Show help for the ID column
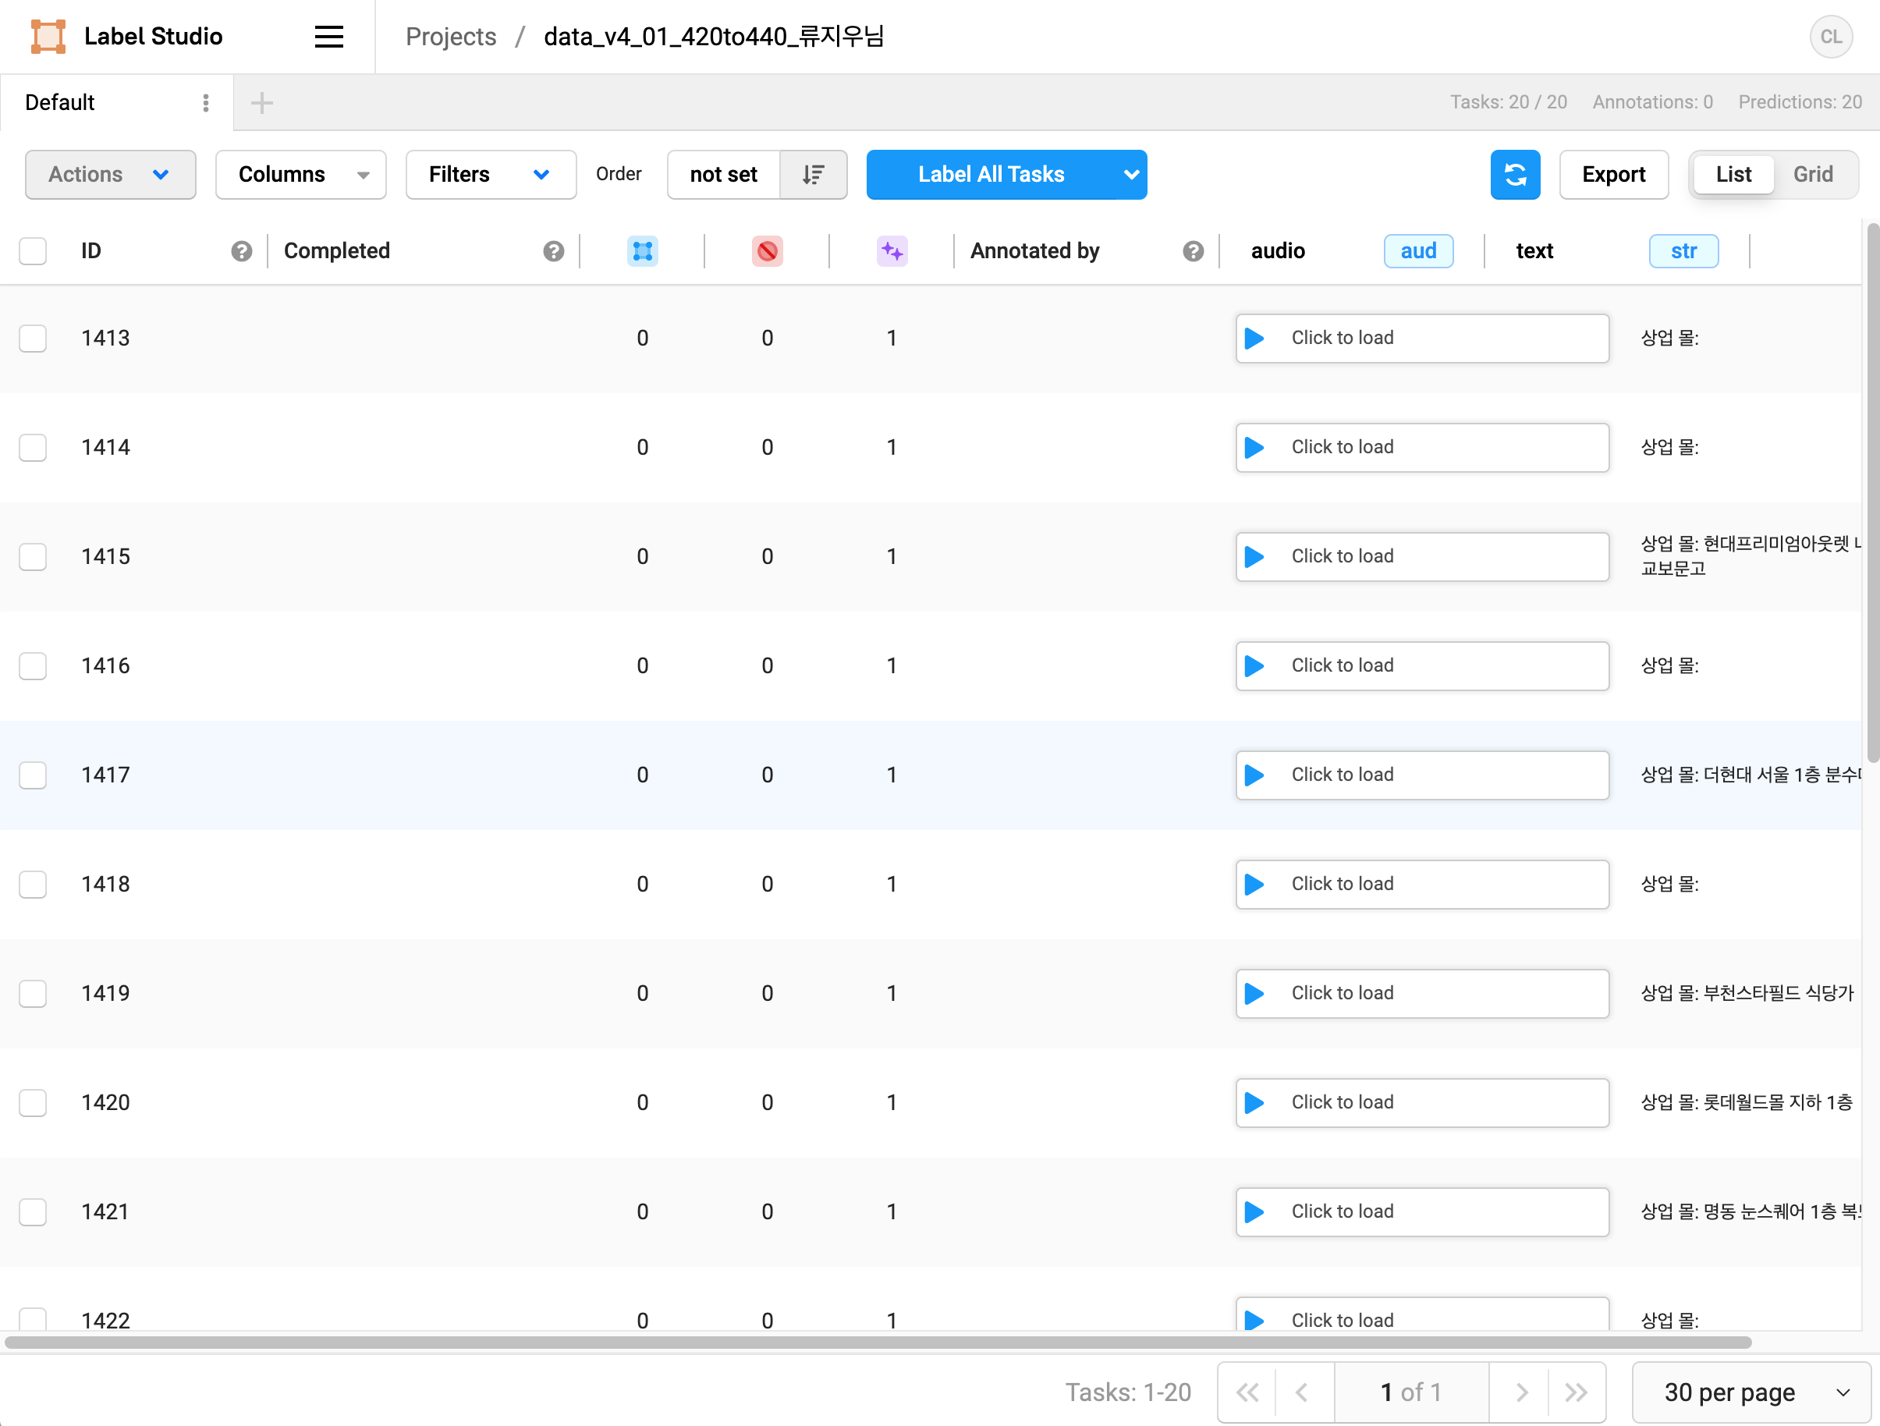Viewport: 1880px width, 1426px height. click(x=241, y=250)
